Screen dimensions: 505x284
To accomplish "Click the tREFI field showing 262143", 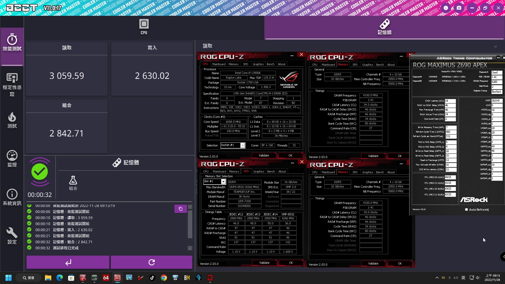I will point(497,100).
